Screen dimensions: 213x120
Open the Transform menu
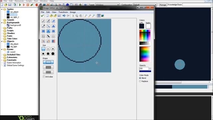(x=63, y=12)
